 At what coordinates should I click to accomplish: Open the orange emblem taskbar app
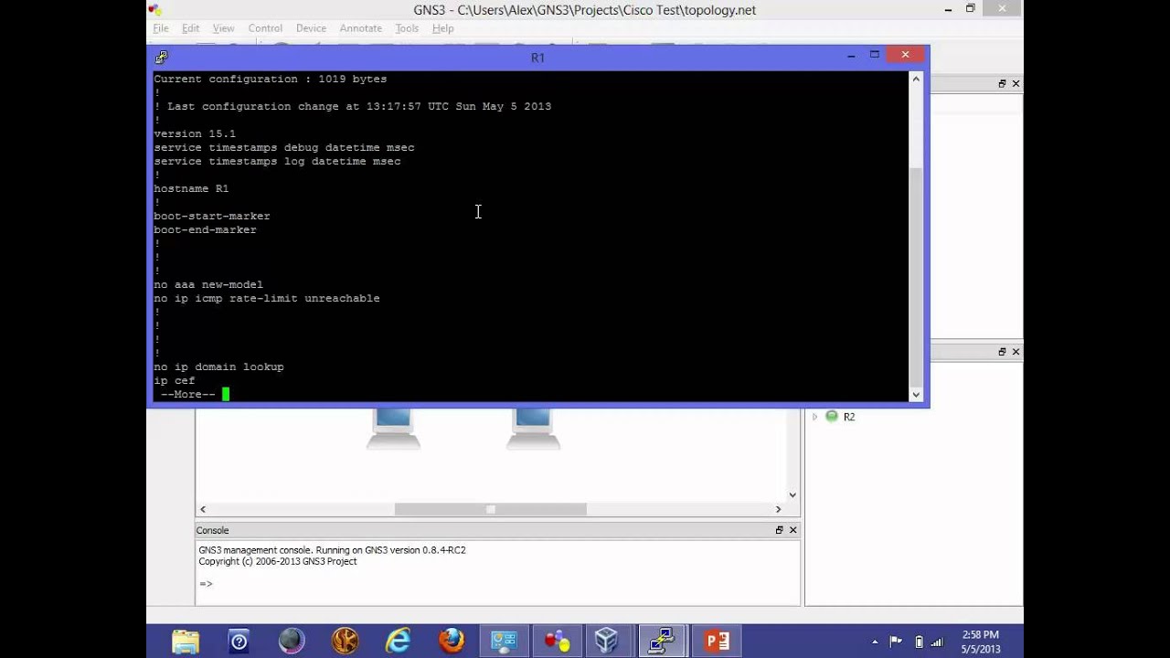click(x=345, y=642)
